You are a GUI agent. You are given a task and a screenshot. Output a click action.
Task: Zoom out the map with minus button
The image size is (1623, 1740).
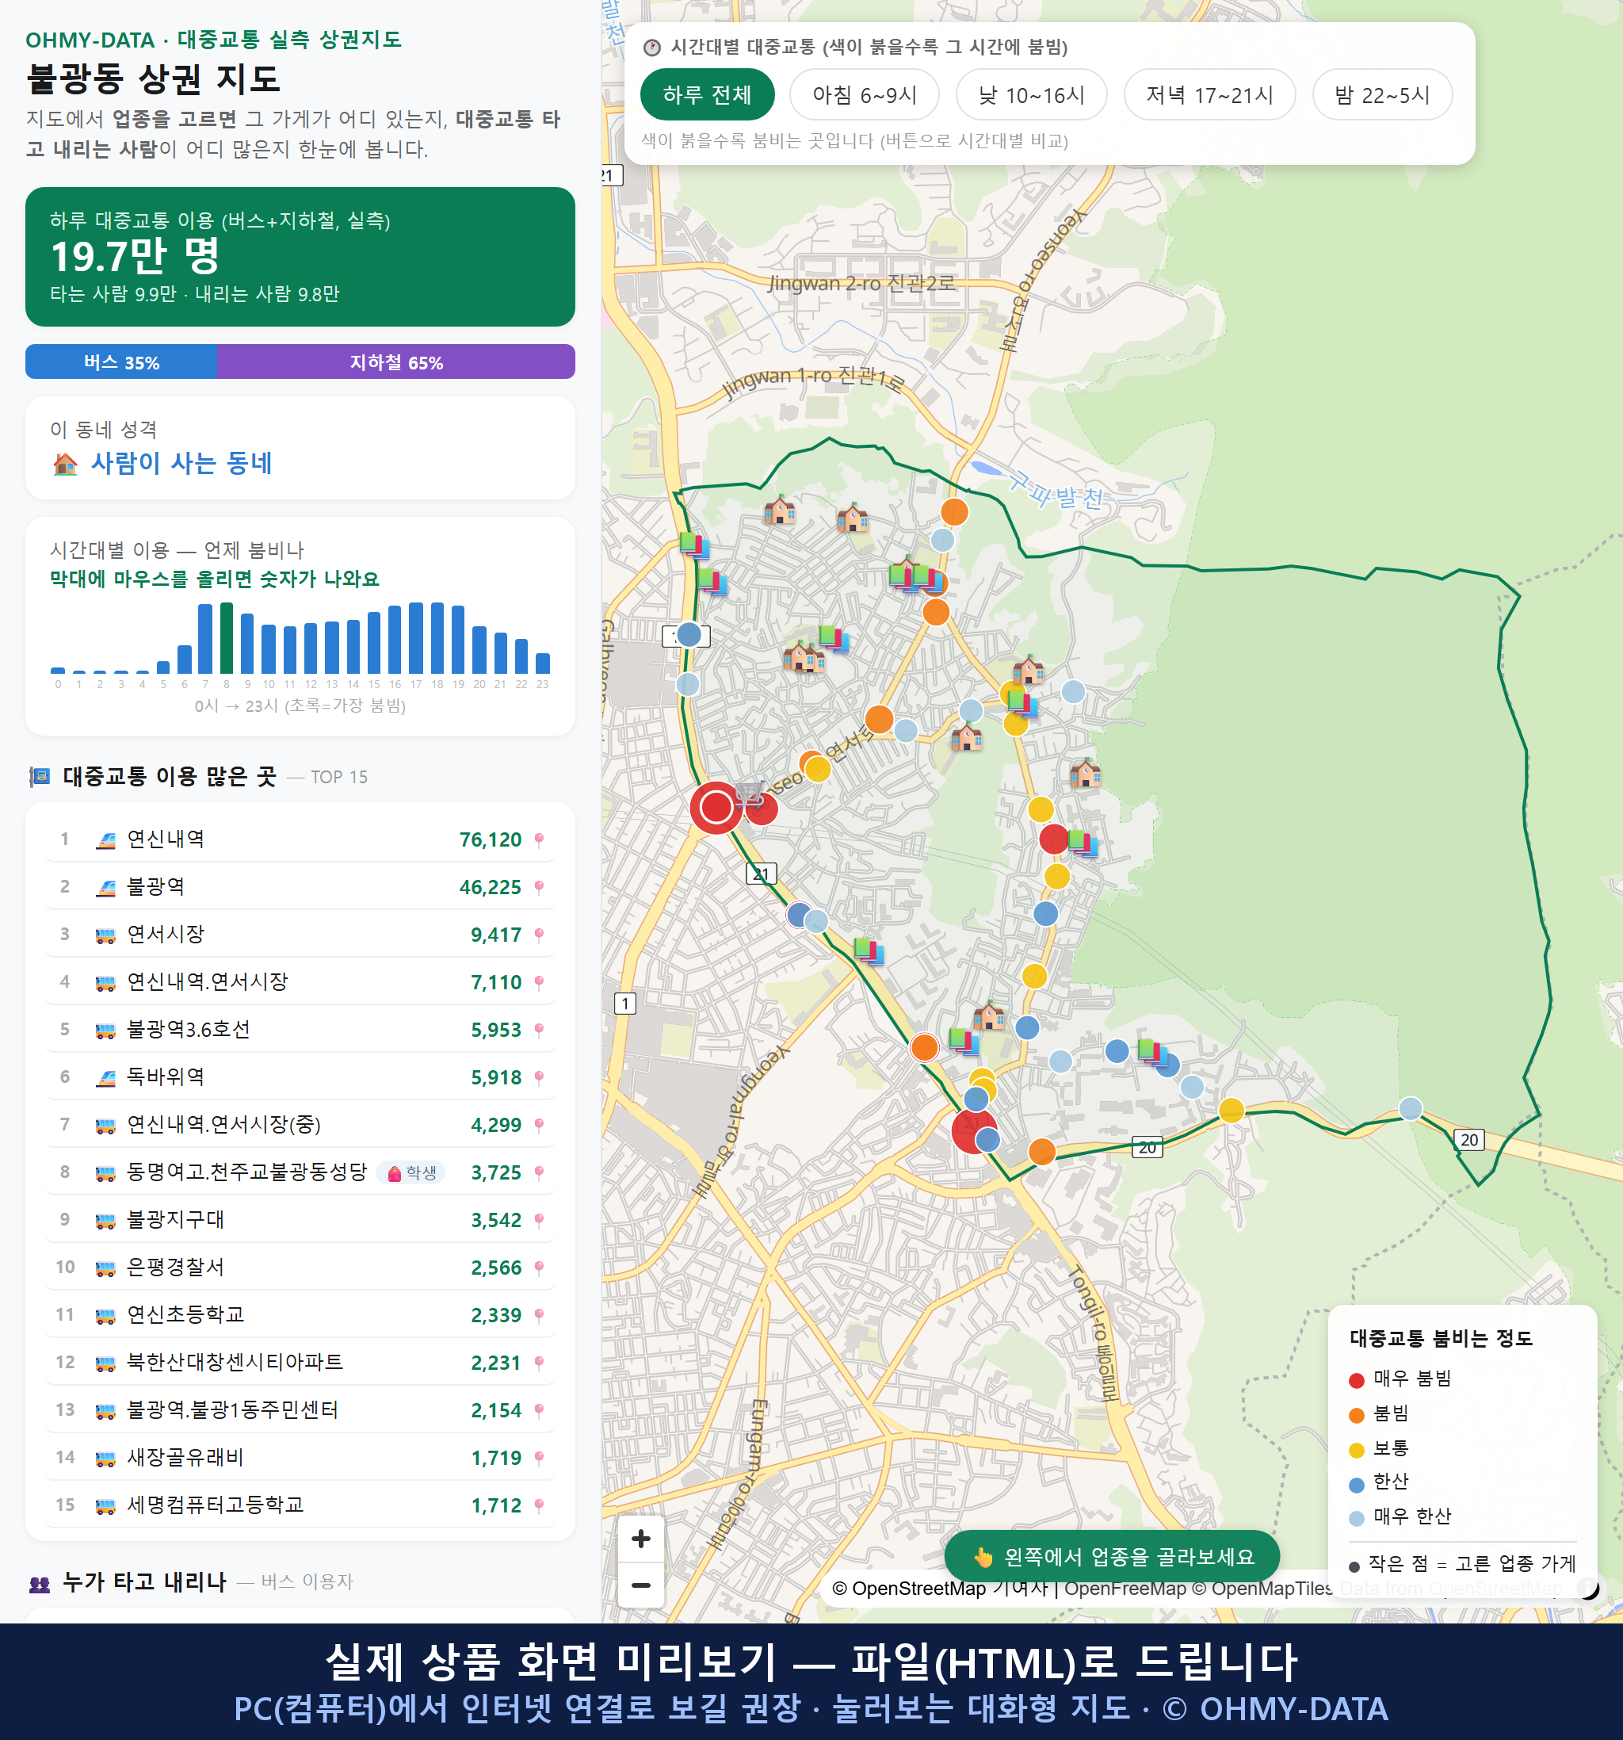coord(640,1585)
